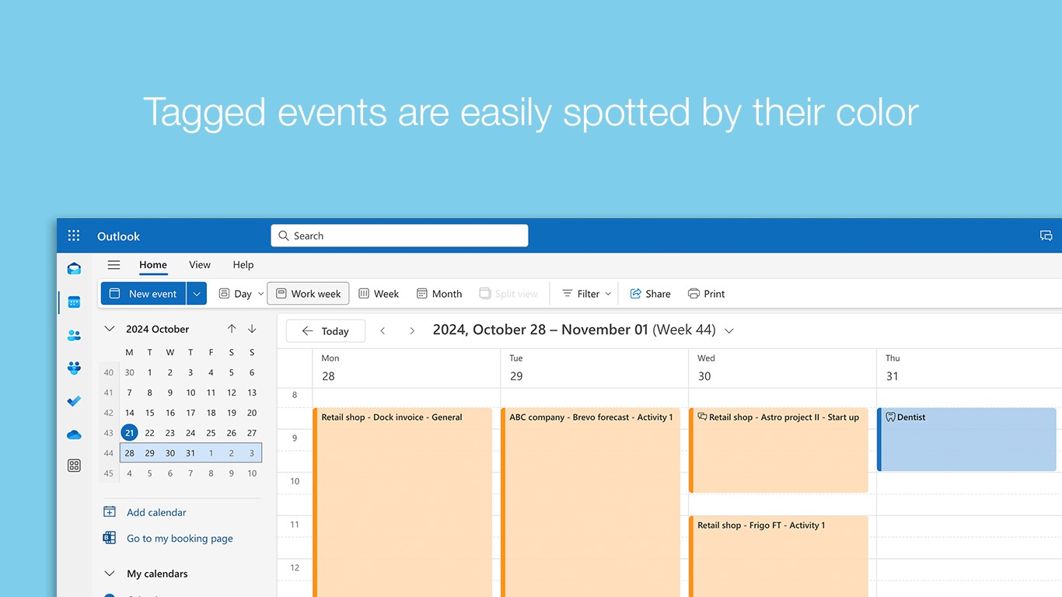Image resolution: width=1062 pixels, height=597 pixels.
Task: Click Go to my booking page
Action: tap(180, 539)
